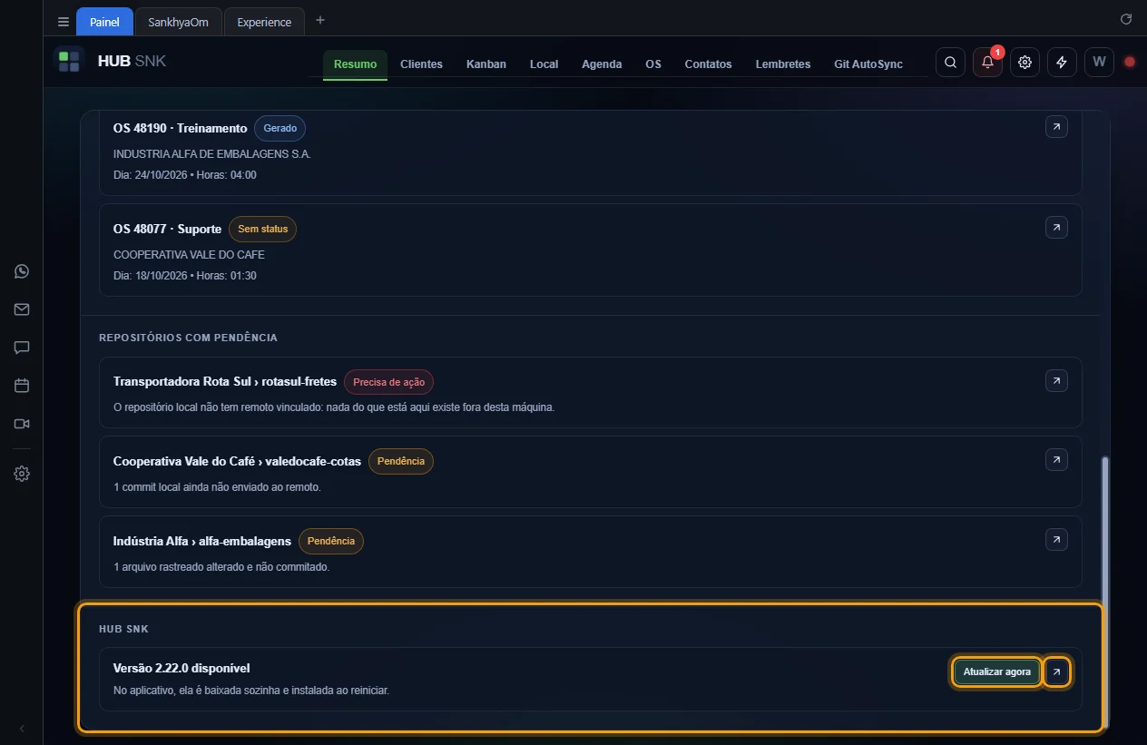This screenshot has width=1147, height=745.
Task: Open the OS tab
Action: [x=653, y=64]
